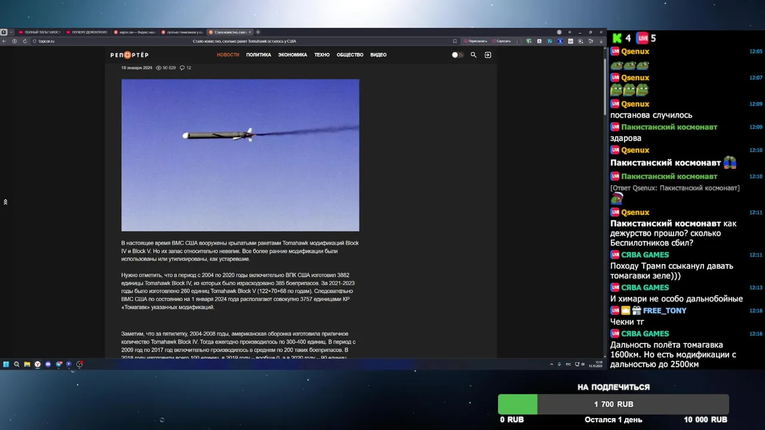This screenshot has width=765, height=430.
Task: Click the green shield extension icon
Action: point(529,41)
